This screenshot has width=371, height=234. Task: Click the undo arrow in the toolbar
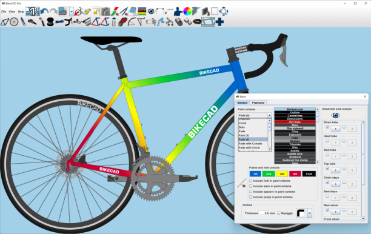point(44,11)
